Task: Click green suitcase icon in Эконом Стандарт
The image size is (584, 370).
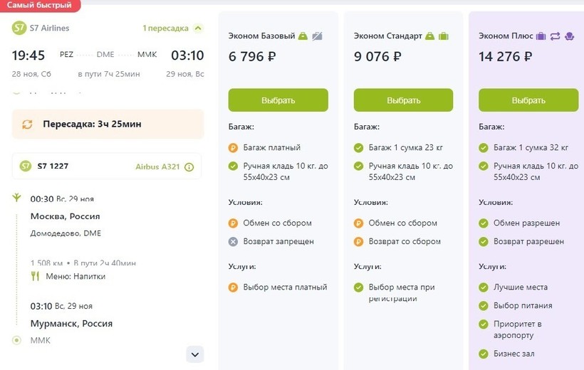Action: click(x=444, y=36)
